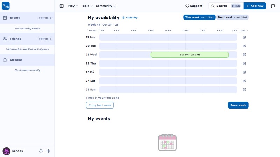Edit availability for 23 Fri

click(244, 72)
